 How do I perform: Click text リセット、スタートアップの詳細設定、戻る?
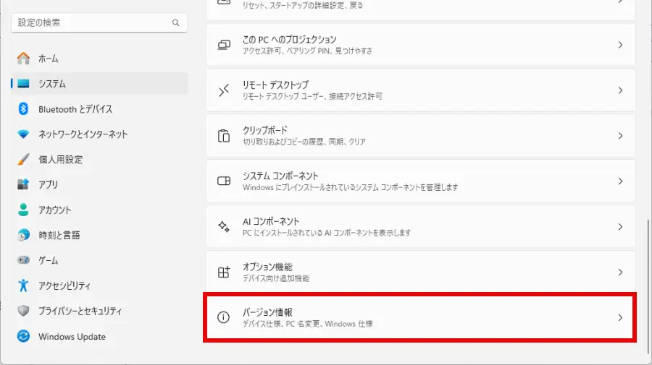[303, 5]
